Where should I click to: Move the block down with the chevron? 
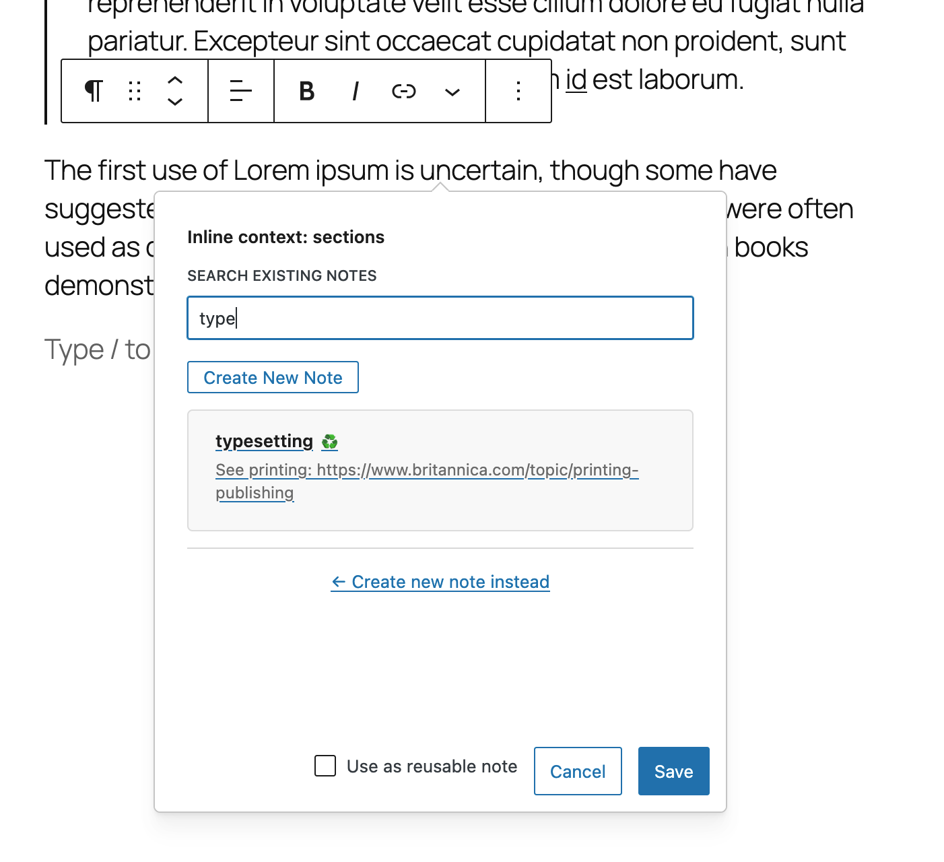click(175, 102)
